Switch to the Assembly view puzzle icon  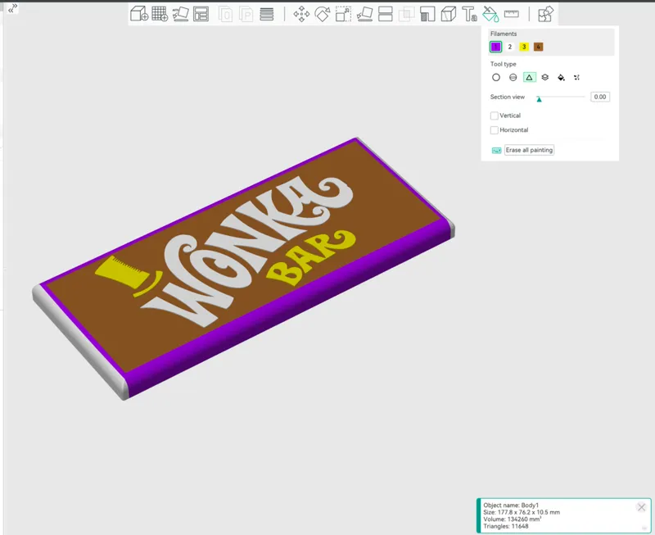coord(545,14)
